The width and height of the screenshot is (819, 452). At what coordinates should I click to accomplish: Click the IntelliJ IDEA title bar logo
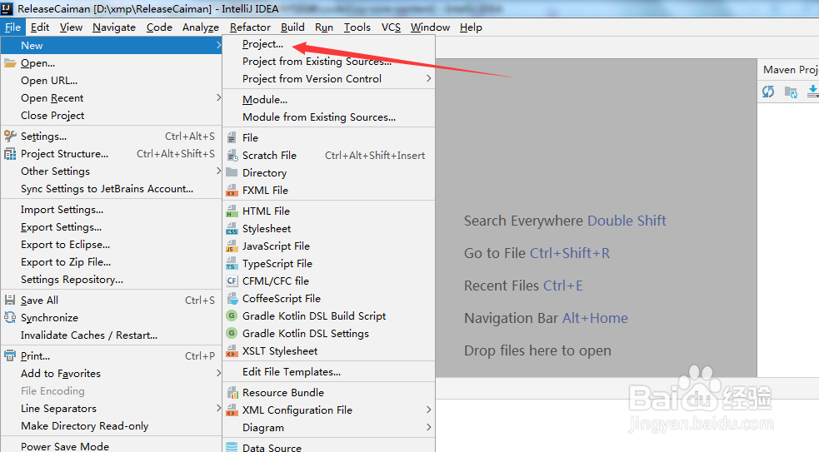click(x=7, y=8)
